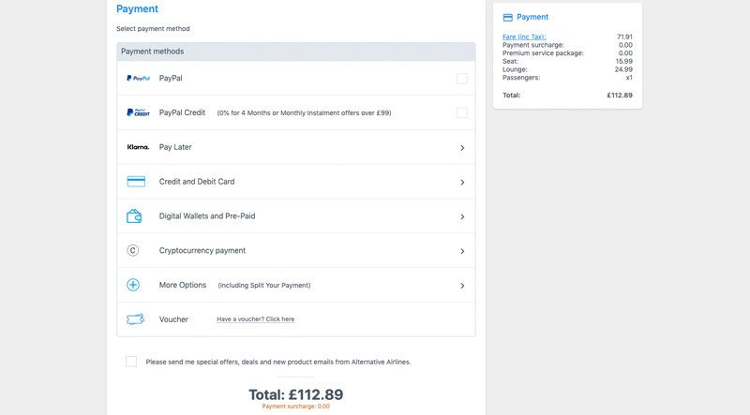The width and height of the screenshot is (750, 415).
Task: Select the More Options payment row
Action: tap(296, 285)
